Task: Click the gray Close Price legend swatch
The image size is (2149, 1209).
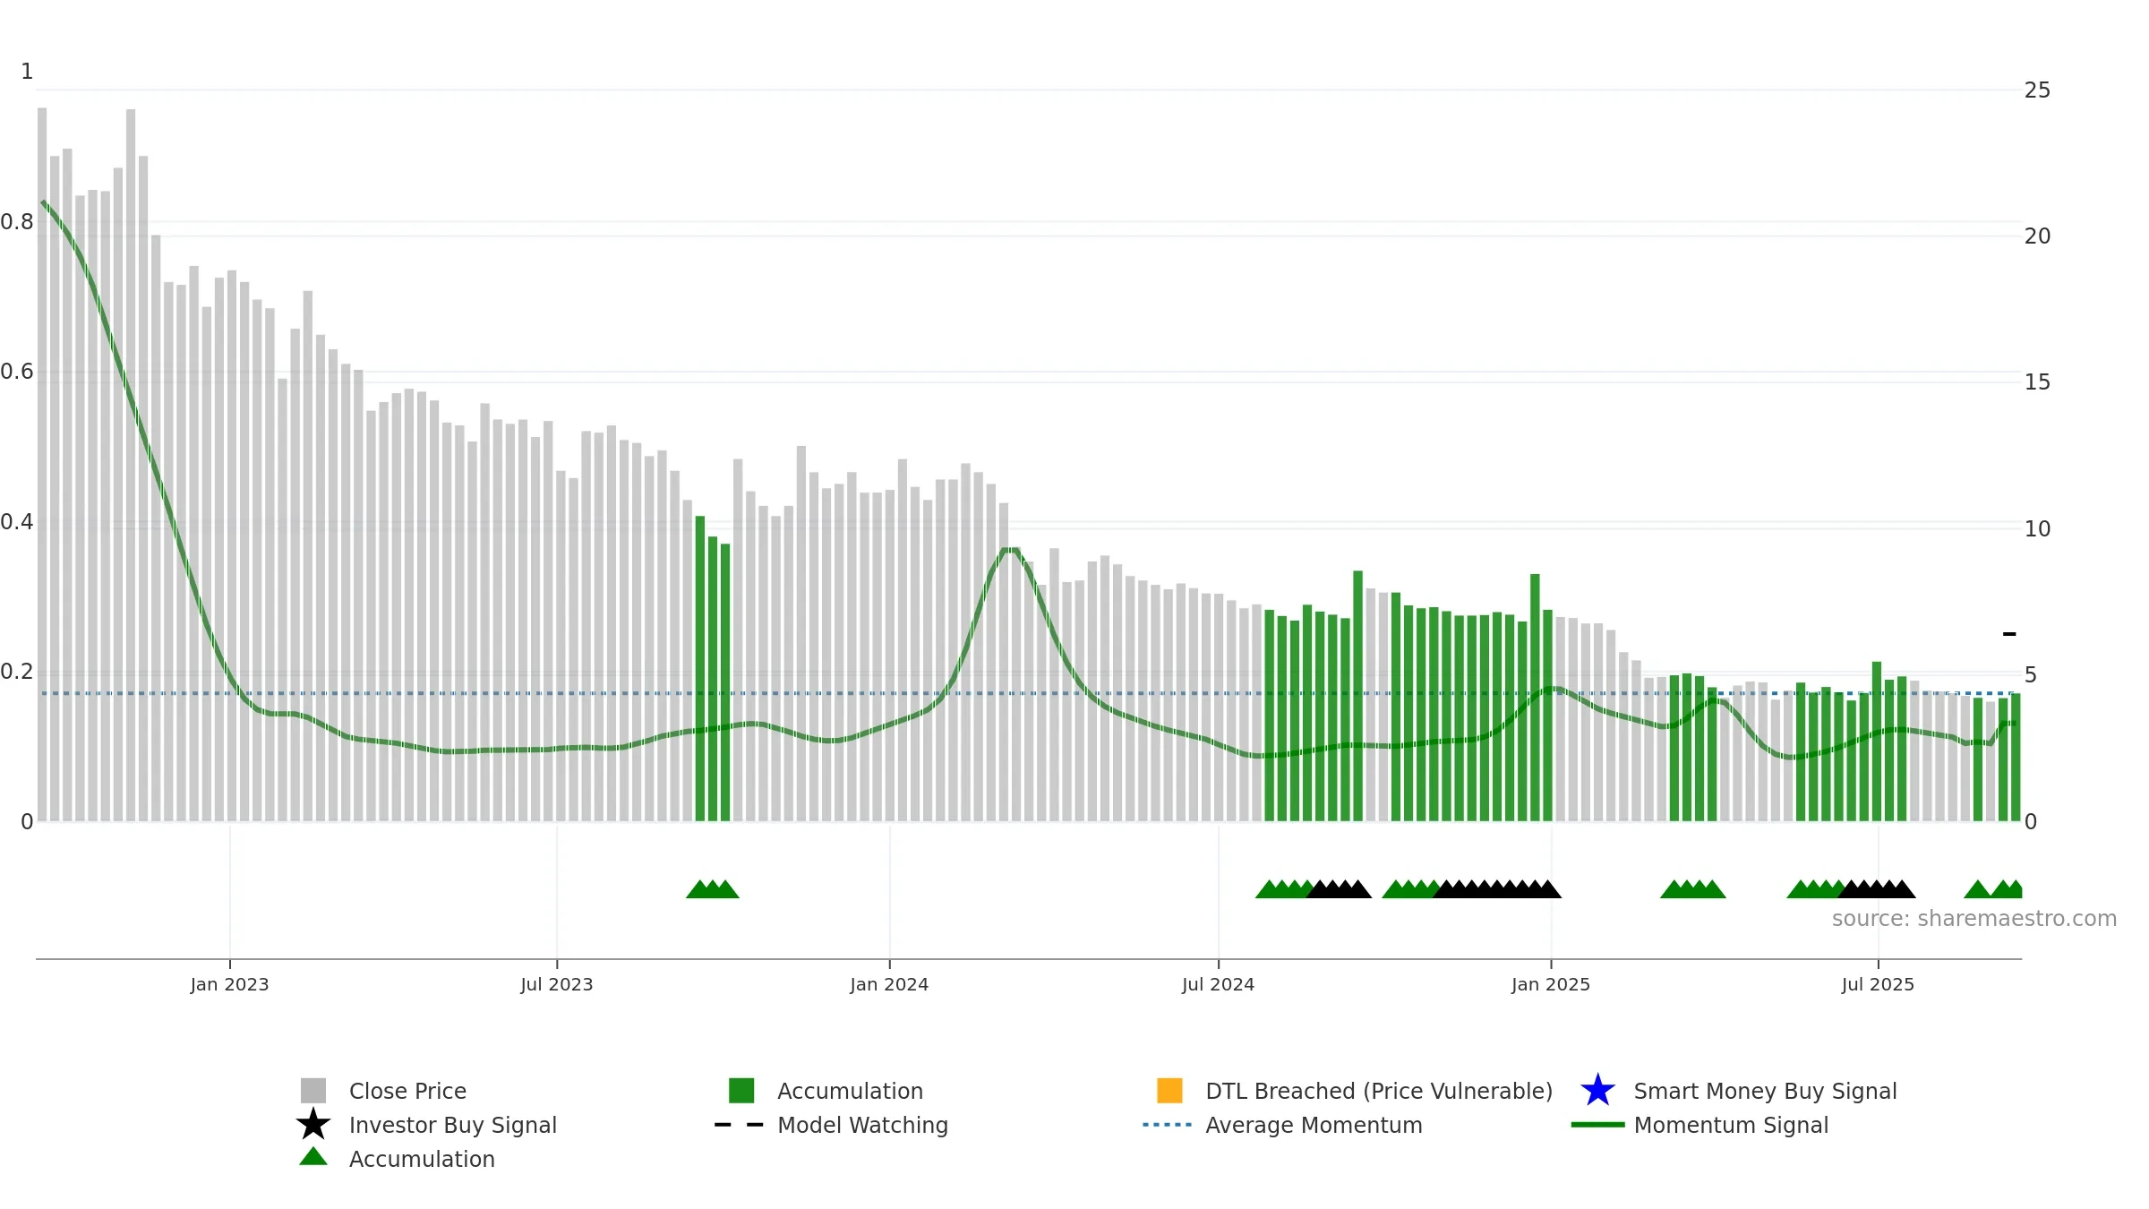Action: point(313,1091)
